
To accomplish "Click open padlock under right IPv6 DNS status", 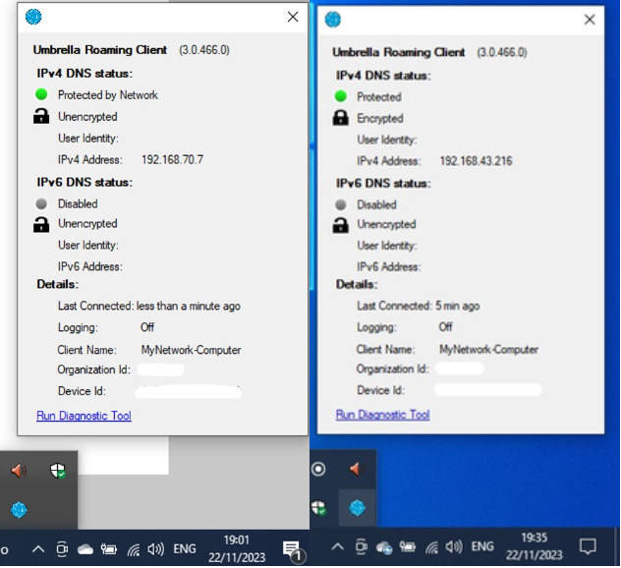I will click(x=341, y=225).
